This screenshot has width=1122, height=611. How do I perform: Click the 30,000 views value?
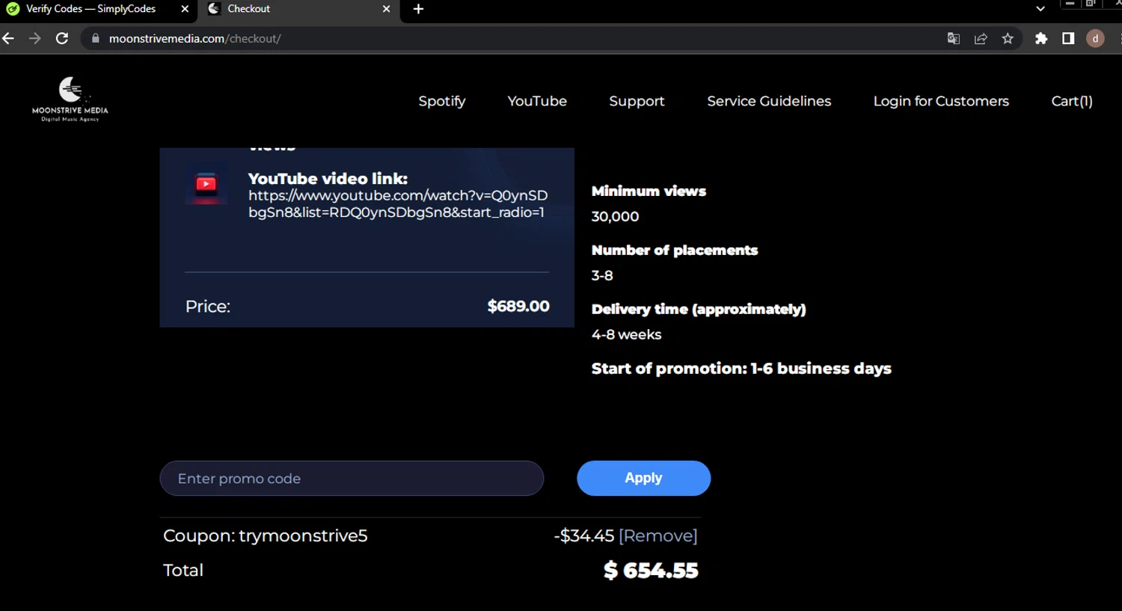click(615, 216)
